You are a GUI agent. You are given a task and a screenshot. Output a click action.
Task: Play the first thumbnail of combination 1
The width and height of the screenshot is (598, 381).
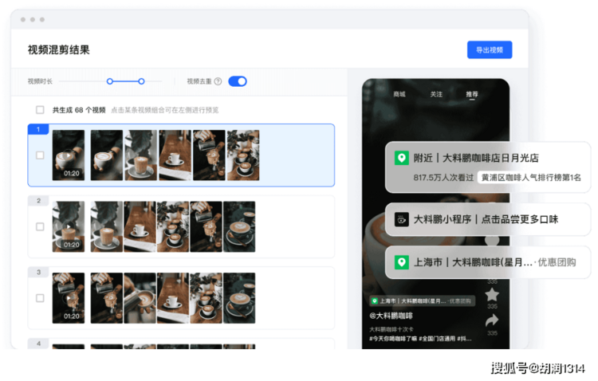[69, 155]
